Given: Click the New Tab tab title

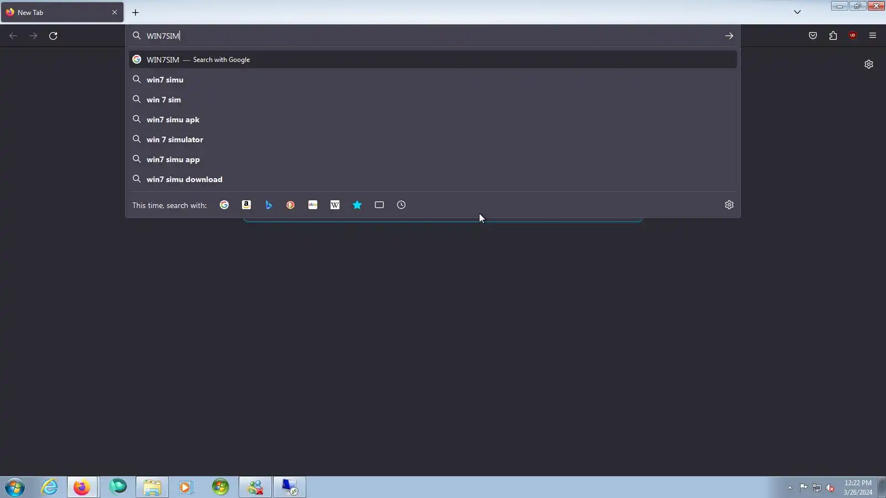Looking at the screenshot, I should pos(30,12).
